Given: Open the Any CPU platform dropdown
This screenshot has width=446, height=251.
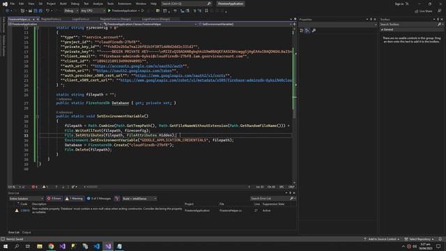Looking at the screenshot, I should coord(93,11).
